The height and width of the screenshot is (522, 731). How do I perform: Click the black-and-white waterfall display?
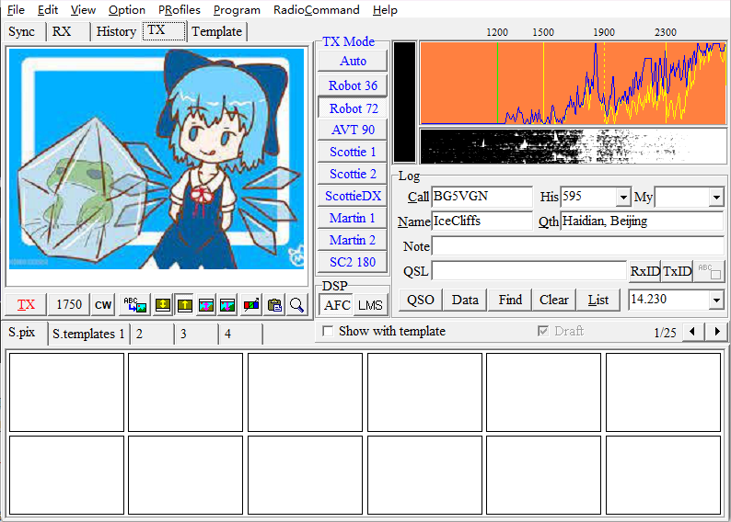pos(573,146)
